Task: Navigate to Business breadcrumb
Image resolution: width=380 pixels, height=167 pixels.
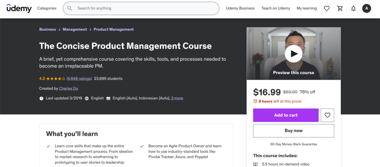Action: point(47,29)
